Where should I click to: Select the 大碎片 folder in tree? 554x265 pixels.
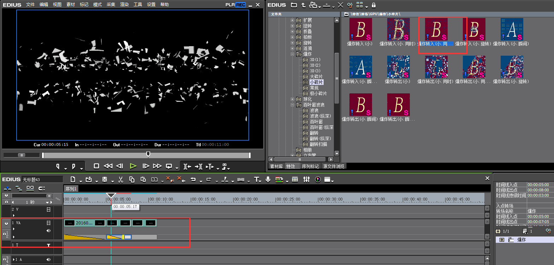(316, 76)
